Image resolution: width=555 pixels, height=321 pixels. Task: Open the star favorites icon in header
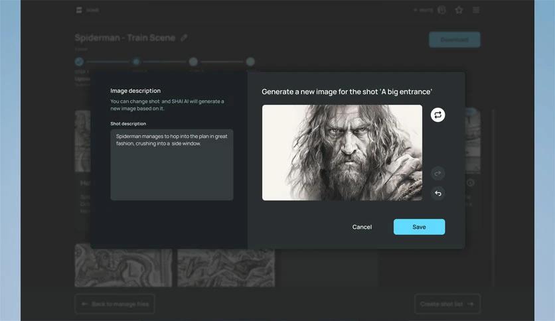[459, 10]
